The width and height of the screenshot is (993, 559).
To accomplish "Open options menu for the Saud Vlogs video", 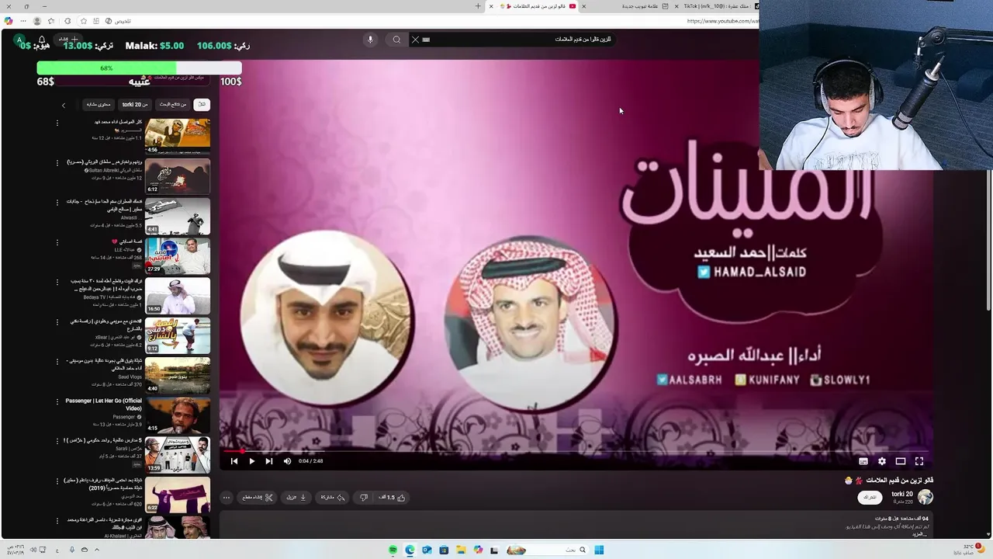I will tap(57, 362).
